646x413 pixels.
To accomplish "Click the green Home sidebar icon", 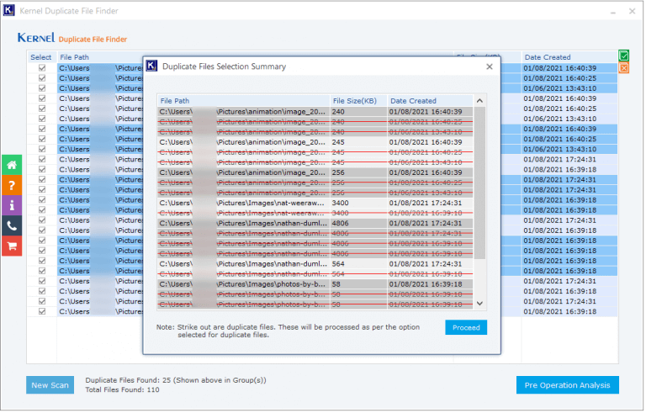I will [x=12, y=166].
